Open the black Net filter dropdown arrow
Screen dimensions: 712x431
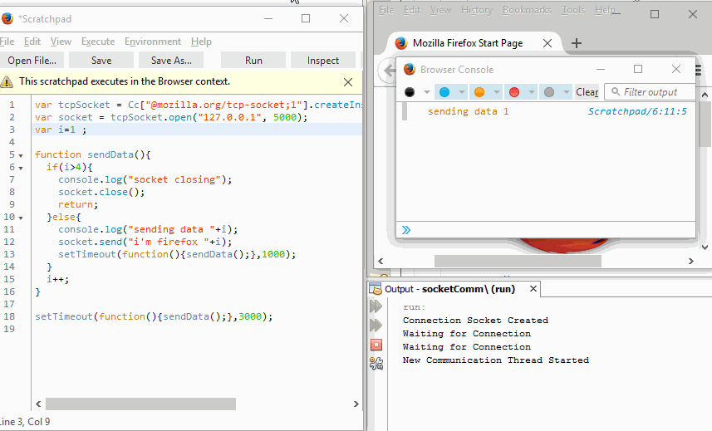pyautogui.click(x=427, y=92)
